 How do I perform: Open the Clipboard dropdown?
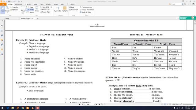coord(15,10)
